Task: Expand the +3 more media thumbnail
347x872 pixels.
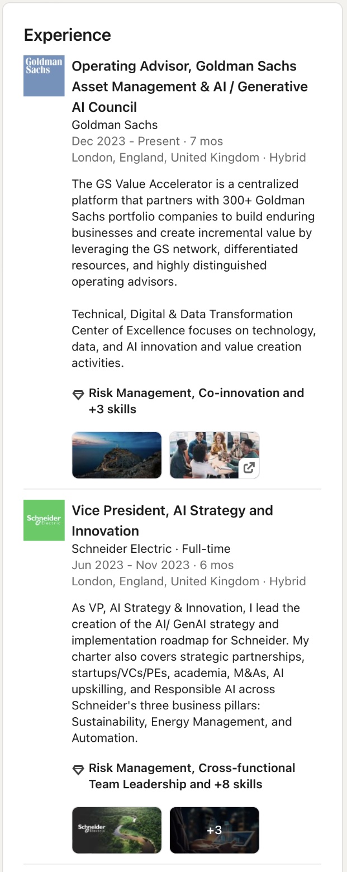Action: click(x=215, y=830)
